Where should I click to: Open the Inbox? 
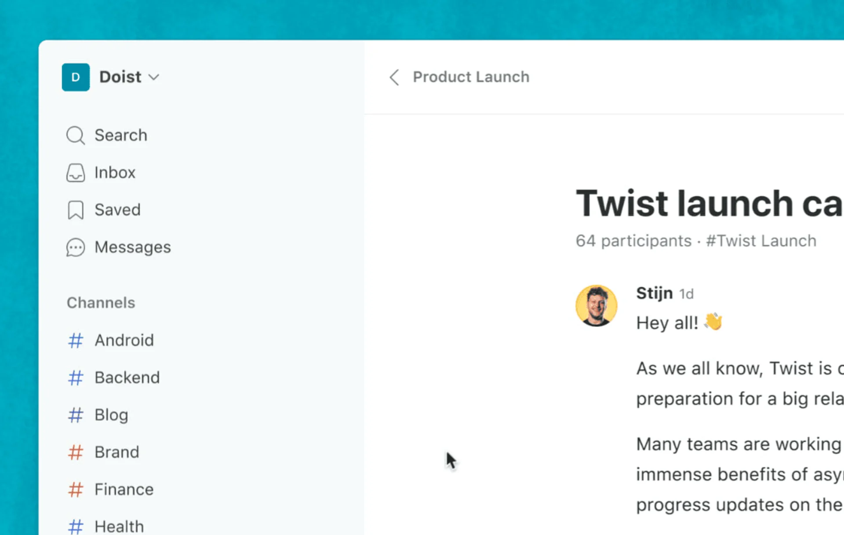pos(114,172)
